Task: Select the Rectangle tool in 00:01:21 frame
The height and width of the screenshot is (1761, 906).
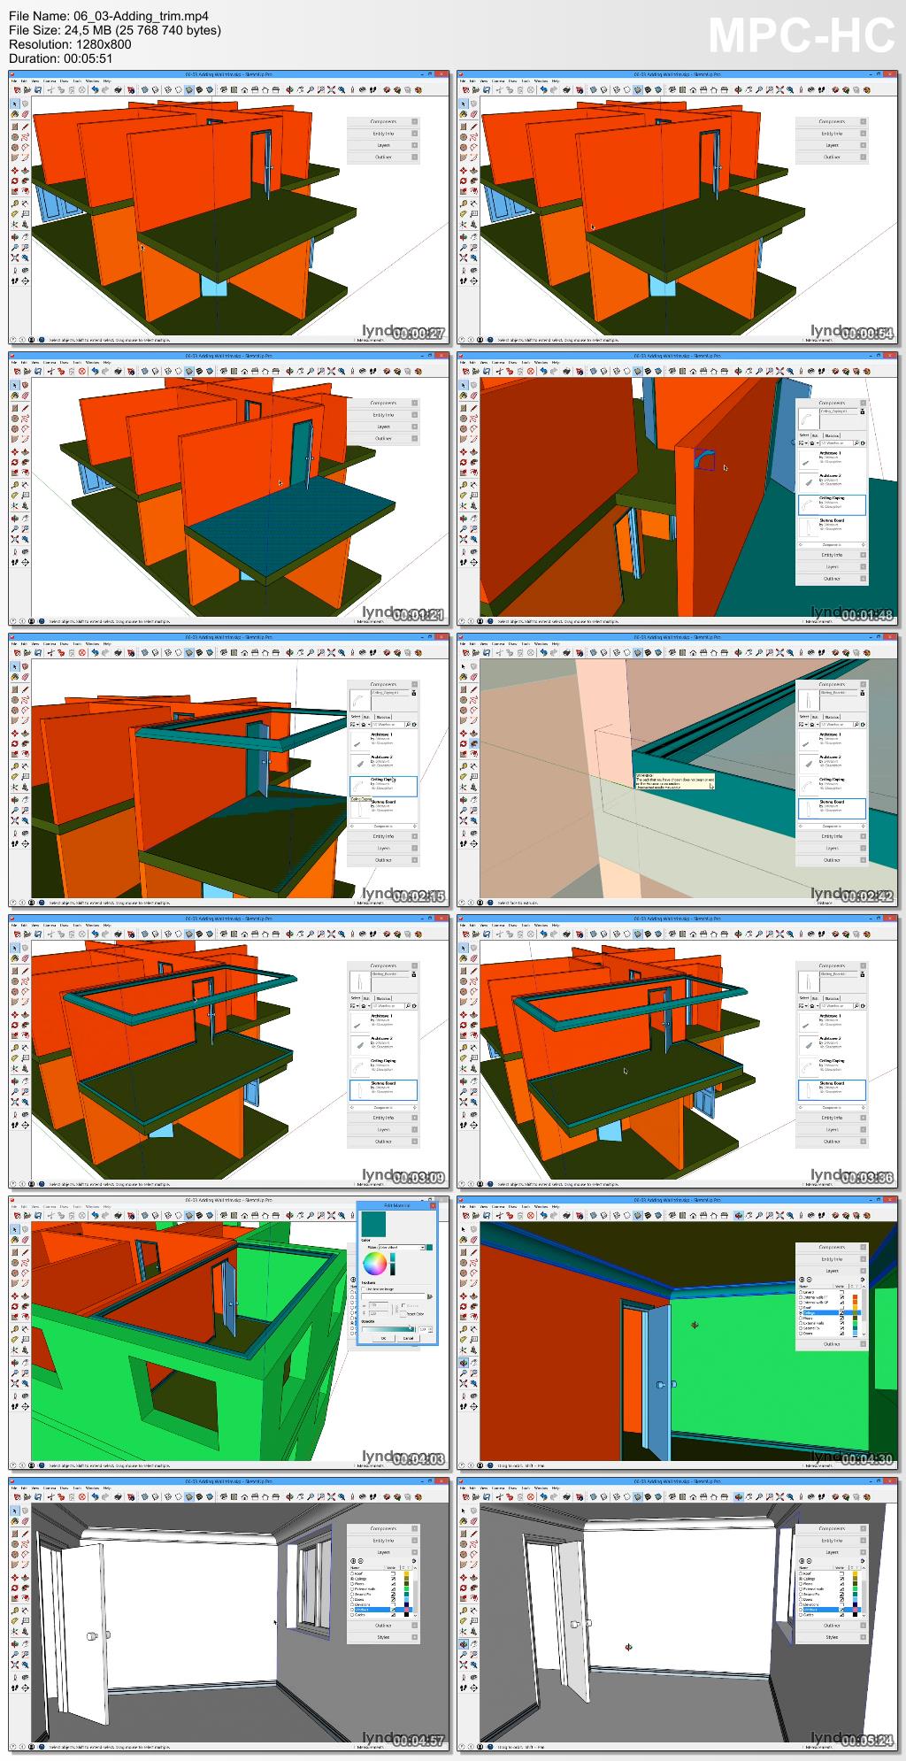Action: pyautogui.click(x=15, y=408)
